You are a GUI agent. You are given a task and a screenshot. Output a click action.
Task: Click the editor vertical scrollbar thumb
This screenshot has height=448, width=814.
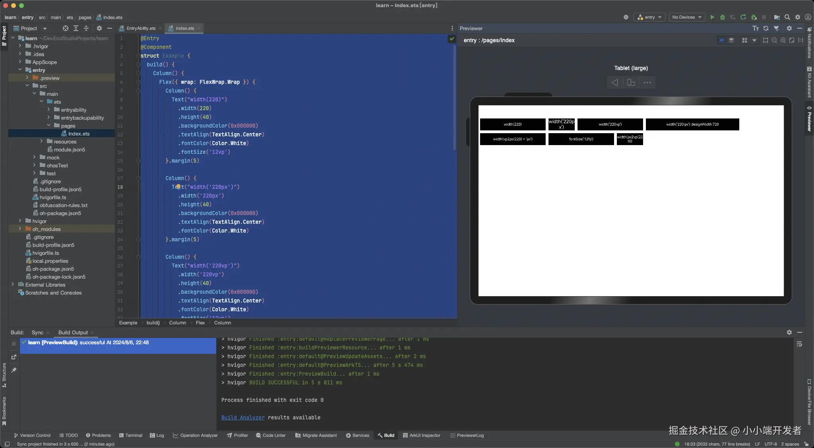455,97
